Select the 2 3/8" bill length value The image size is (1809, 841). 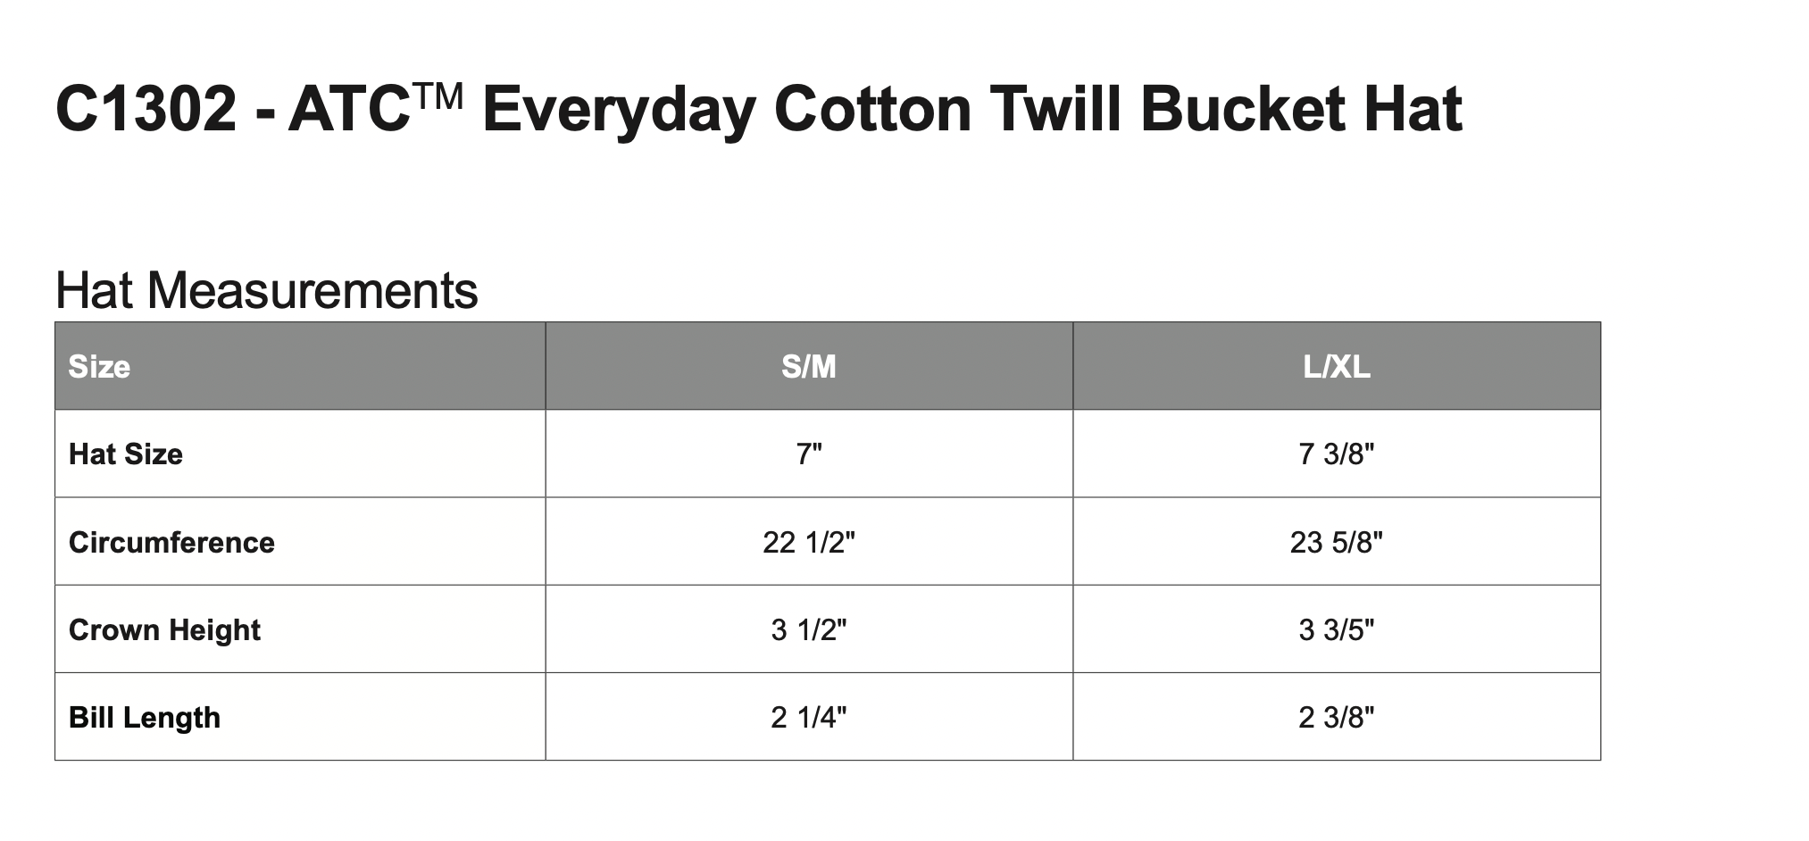[x=1336, y=717]
